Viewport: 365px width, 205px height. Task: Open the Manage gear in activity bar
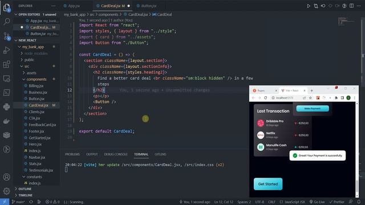(6, 191)
